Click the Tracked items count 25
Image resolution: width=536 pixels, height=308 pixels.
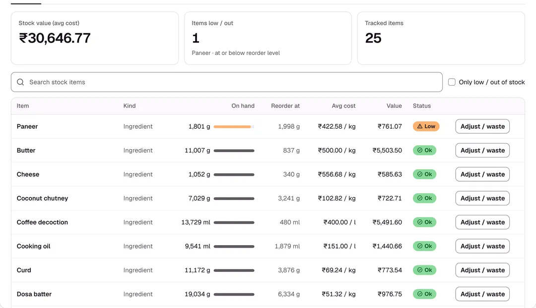[373, 38]
